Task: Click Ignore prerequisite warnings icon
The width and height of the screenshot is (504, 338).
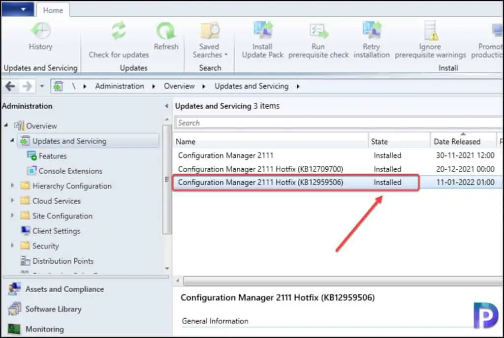Action: click(430, 30)
